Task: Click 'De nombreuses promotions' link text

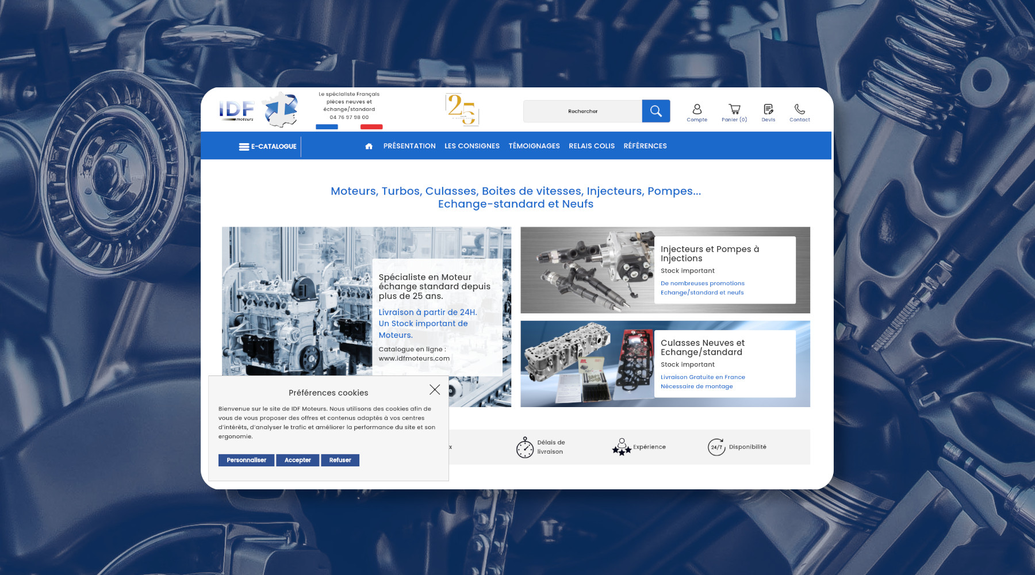Action: tap(702, 283)
